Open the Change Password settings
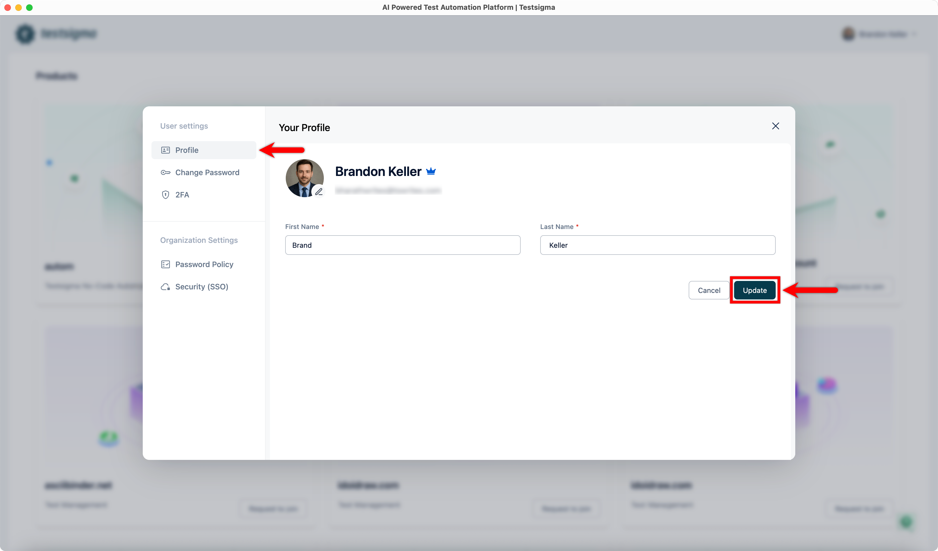This screenshot has width=938, height=551. pos(207,172)
